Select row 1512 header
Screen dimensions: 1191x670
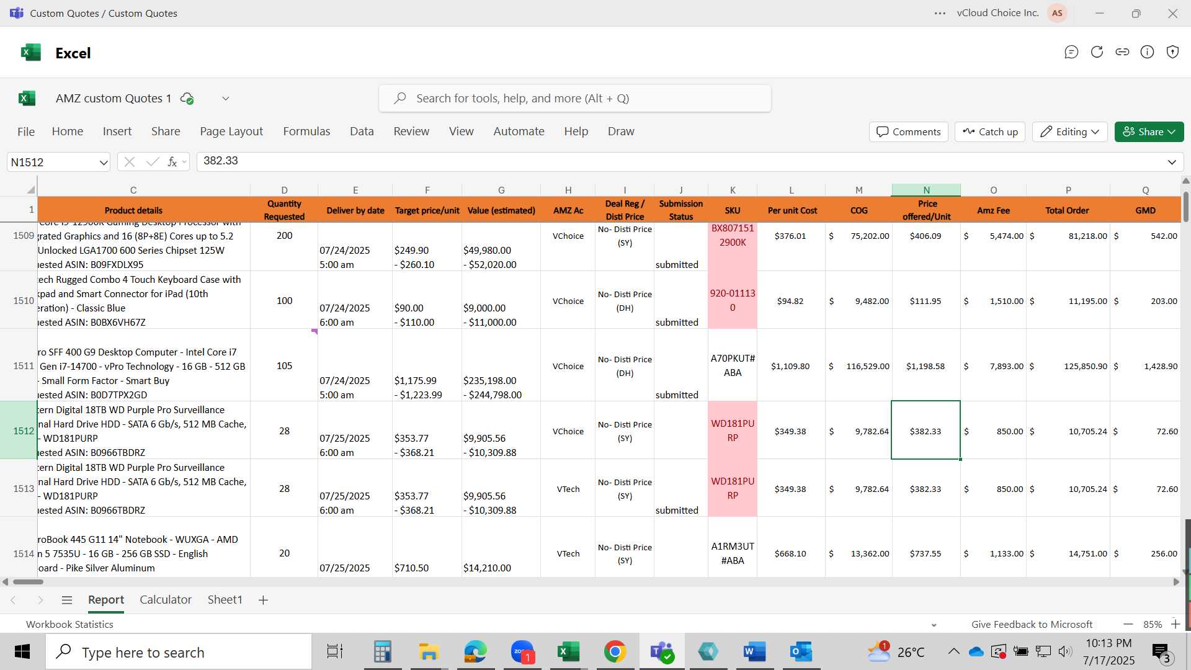click(19, 431)
